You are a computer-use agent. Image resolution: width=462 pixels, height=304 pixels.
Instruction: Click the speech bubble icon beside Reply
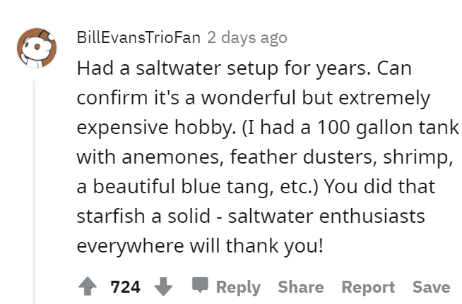[x=200, y=285]
